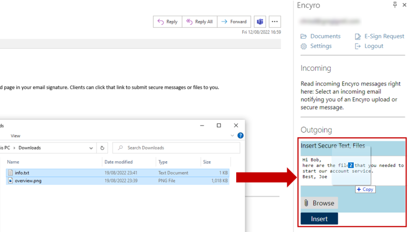
Task: Click the 'PNG File' type cell
Action: (167, 181)
